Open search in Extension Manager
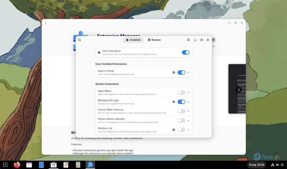The image size is (287, 169). click(79, 40)
